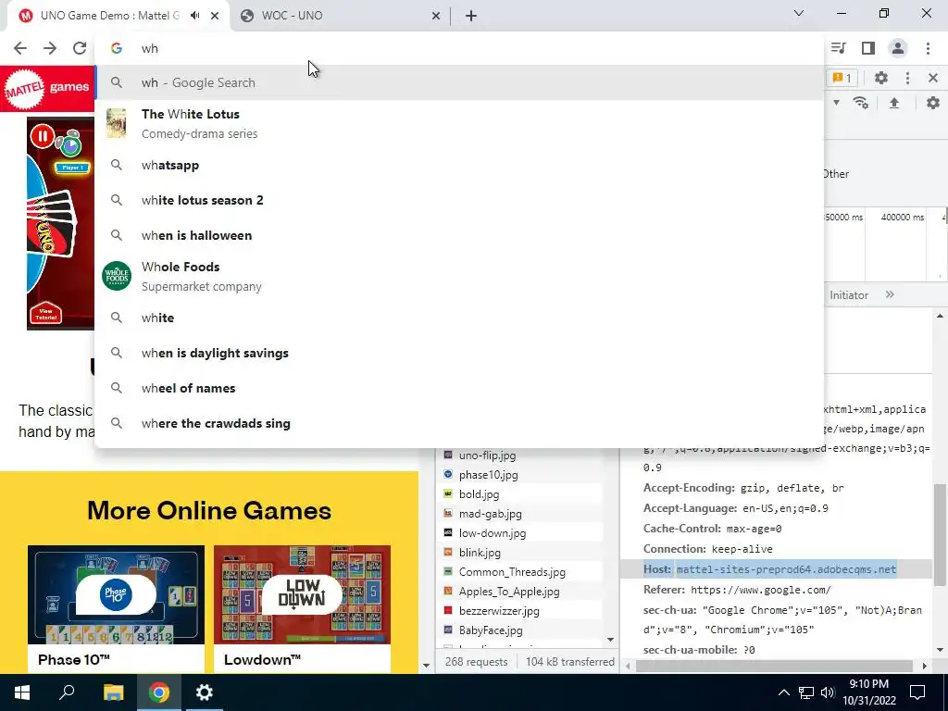Open the network throttling dropdown arrow
948x711 pixels.
point(836,103)
